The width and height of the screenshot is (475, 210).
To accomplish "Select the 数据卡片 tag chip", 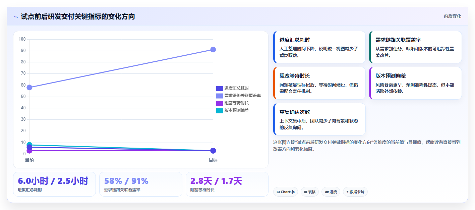I will 355,192.
